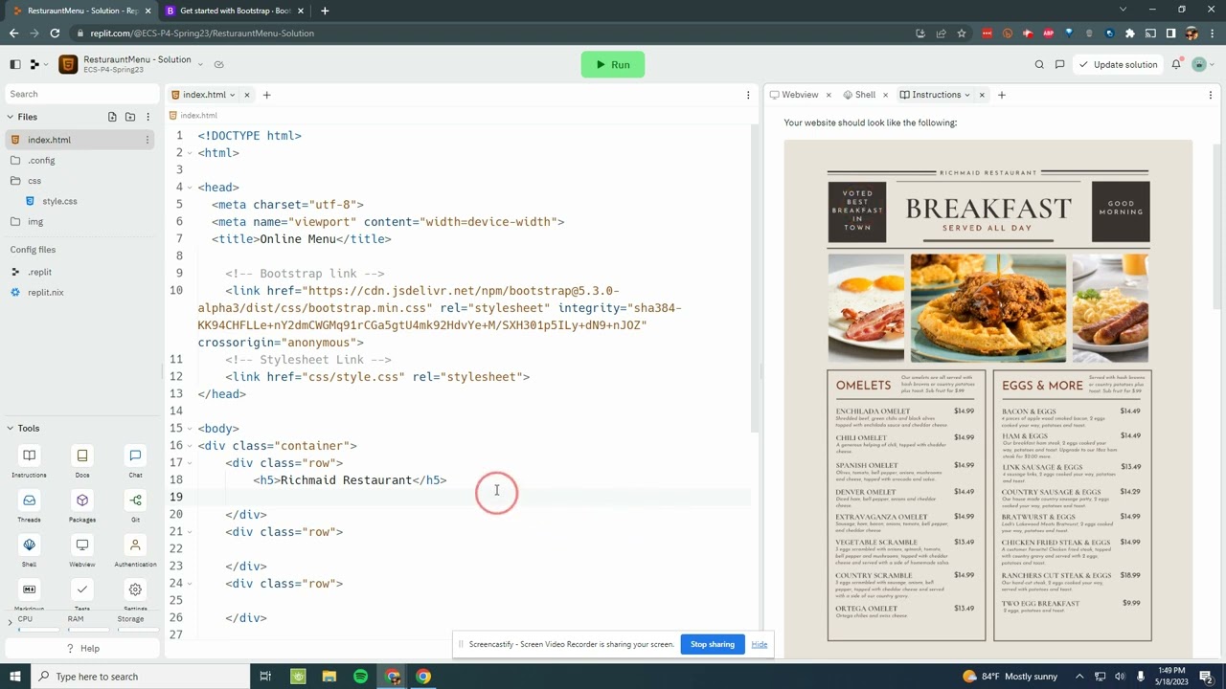1226x689 pixels.
Task: Open the Packages tool
Action: pyautogui.click(x=82, y=506)
